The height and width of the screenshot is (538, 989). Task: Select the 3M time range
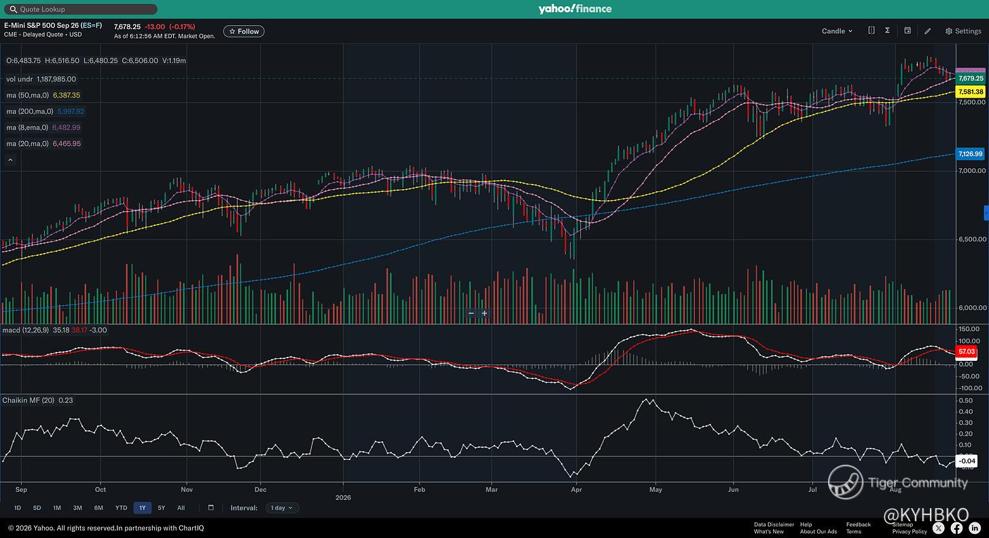(x=77, y=507)
